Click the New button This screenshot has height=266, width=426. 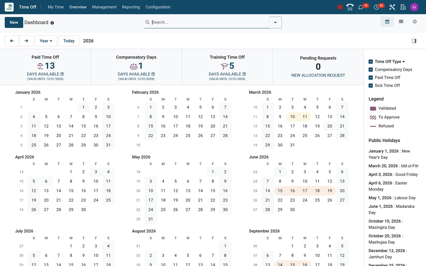click(14, 23)
